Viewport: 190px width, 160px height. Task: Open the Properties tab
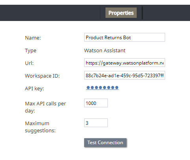(121, 13)
